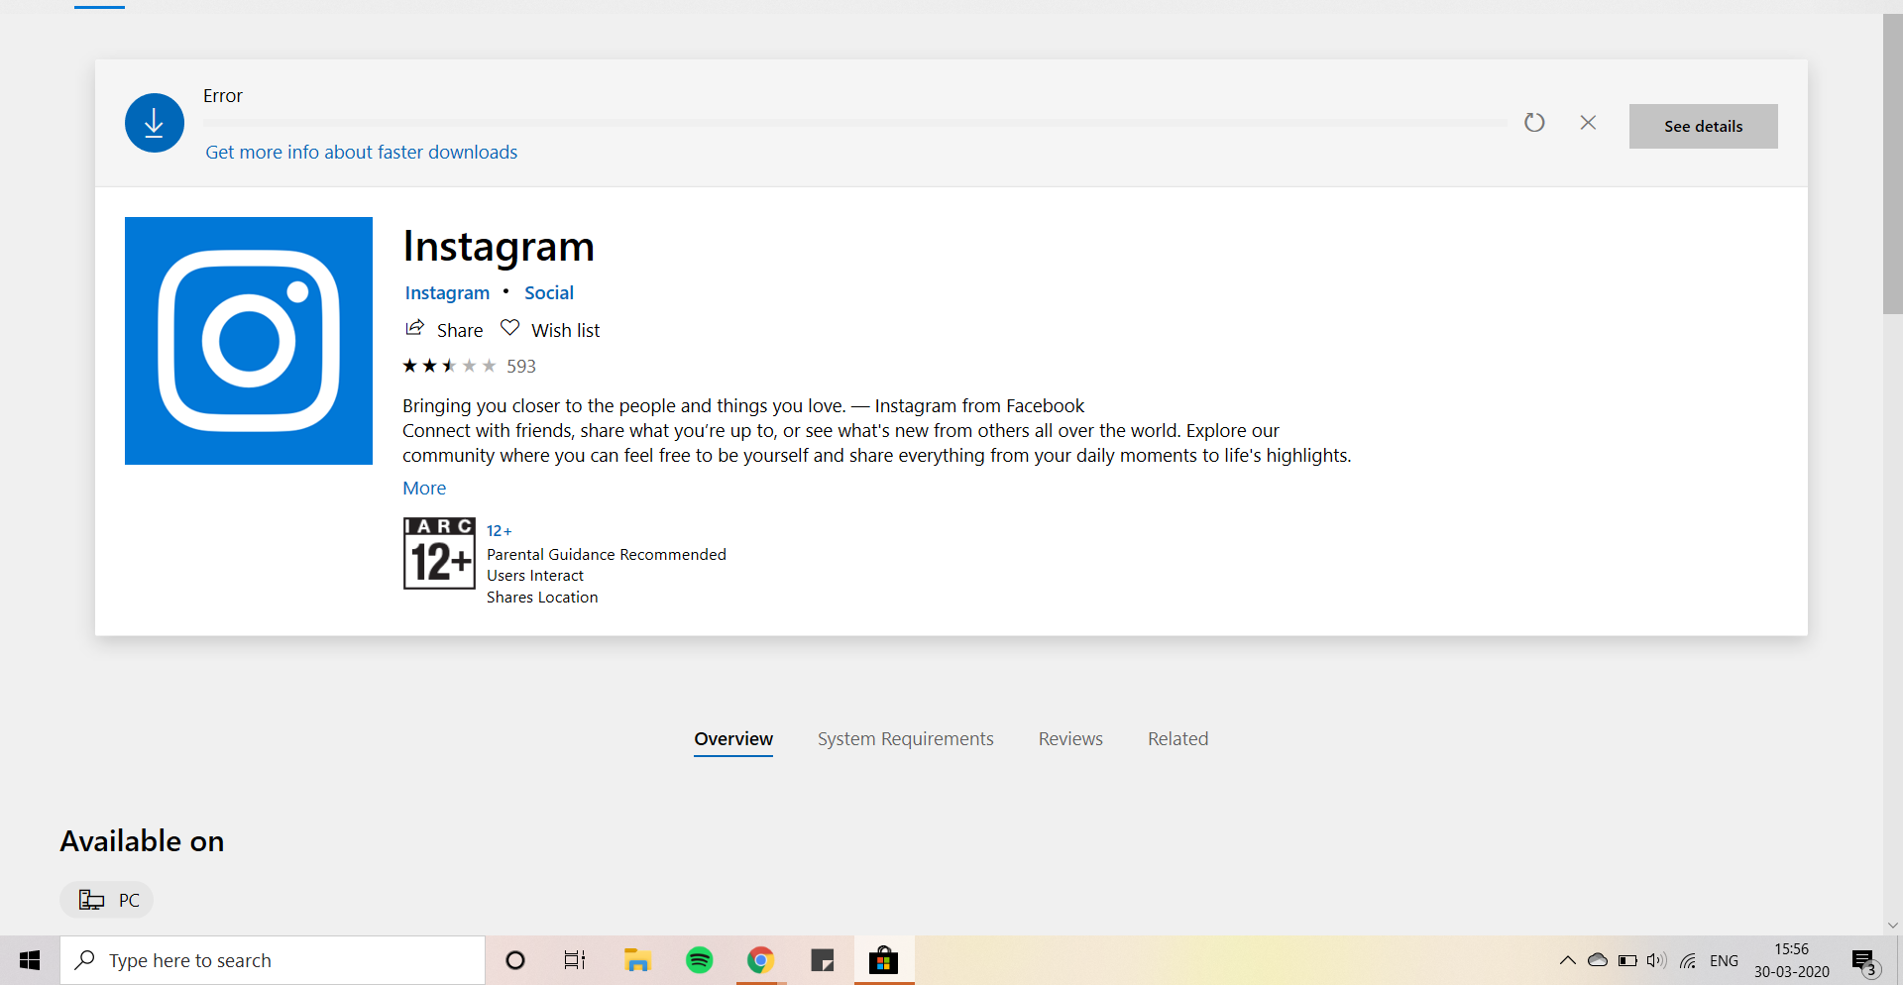Image resolution: width=1903 pixels, height=985 pixels.
Task: Click the ENG language indicator
Action: 1724,960
